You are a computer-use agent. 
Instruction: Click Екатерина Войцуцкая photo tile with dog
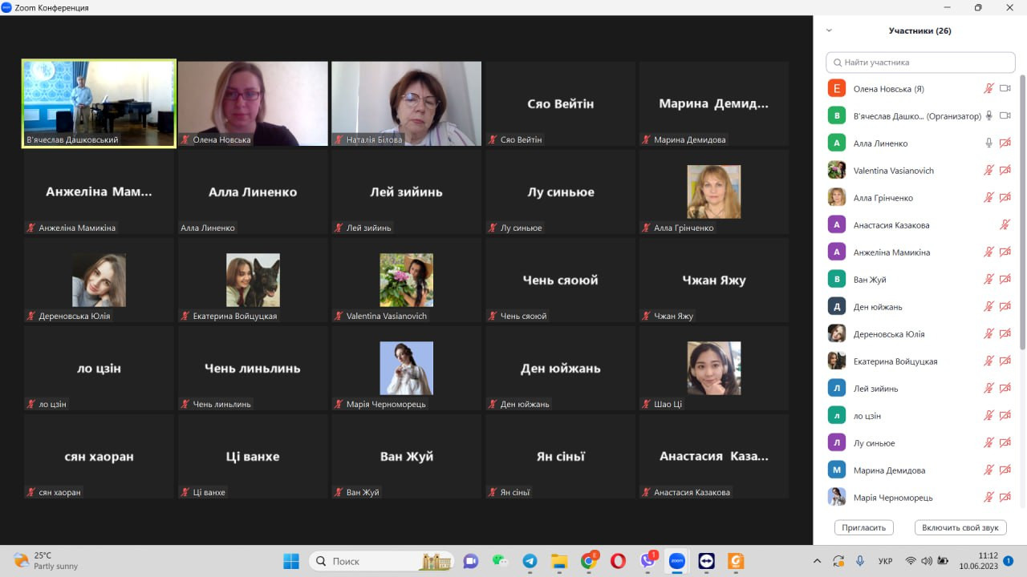coord(253,280)
